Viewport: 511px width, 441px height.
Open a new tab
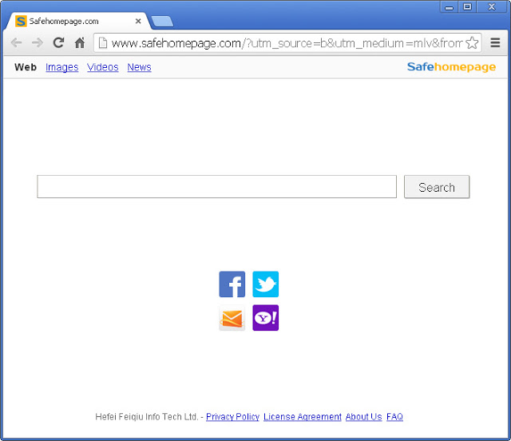pyautogui.click(x=162, y=22)
